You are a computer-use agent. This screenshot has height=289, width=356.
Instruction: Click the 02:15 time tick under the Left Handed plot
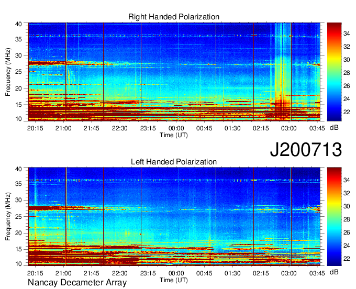tap(261, 273)
